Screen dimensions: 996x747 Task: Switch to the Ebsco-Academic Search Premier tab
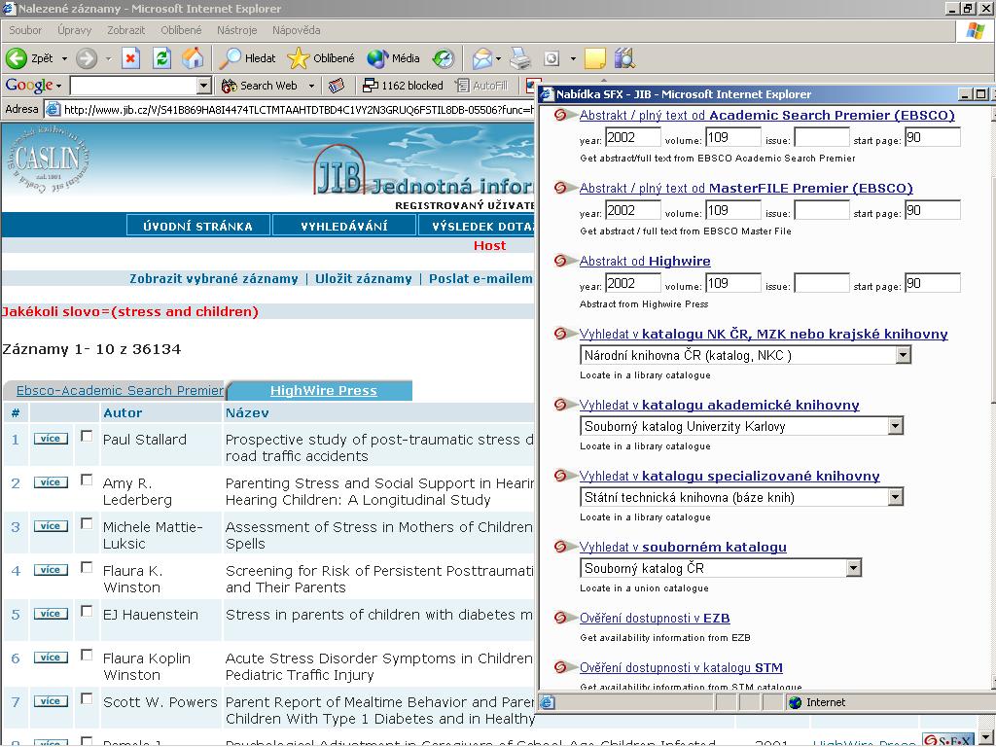[x=120, y=391]
